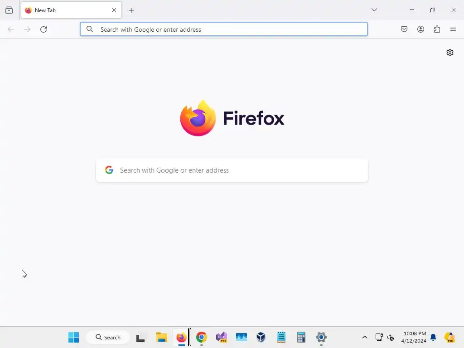Reload the current page
This screenshot has width=464, height=348.
(43, 29)
